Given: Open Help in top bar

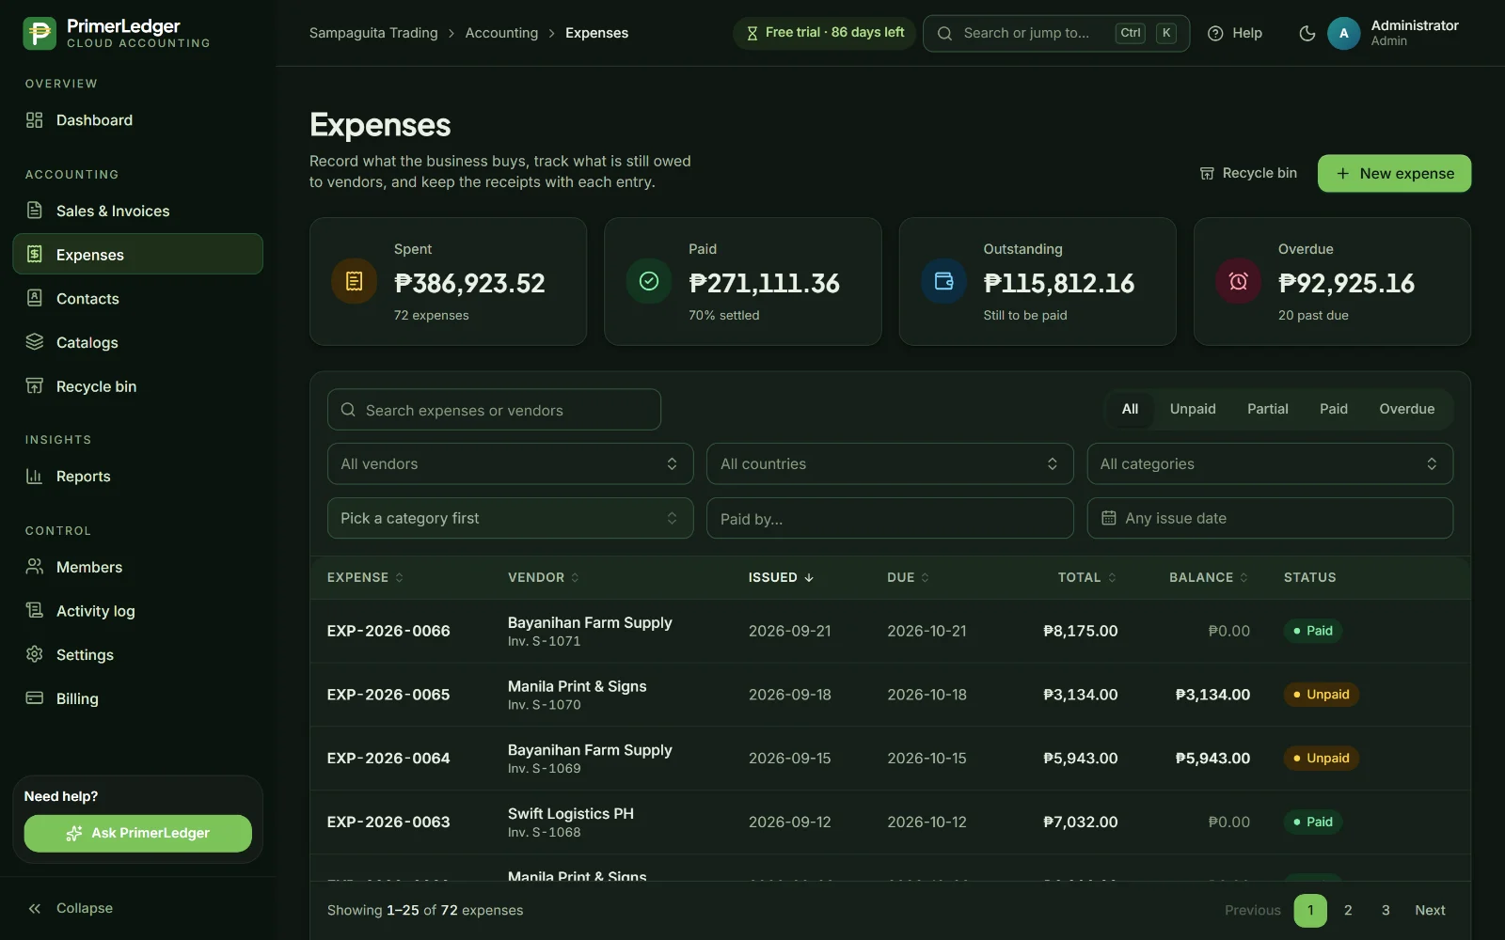Looking at the screenshot, I should coord(1235,33).
